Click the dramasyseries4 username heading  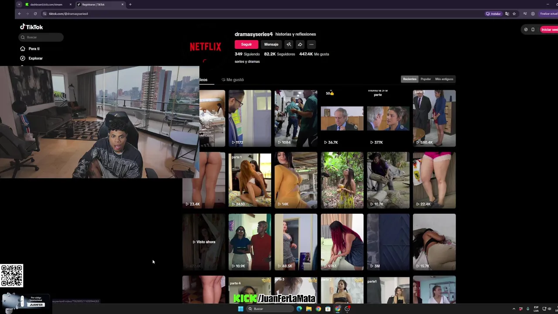click(254, 34)
